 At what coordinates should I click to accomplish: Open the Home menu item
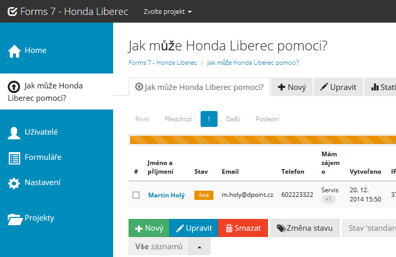(57, 50)
